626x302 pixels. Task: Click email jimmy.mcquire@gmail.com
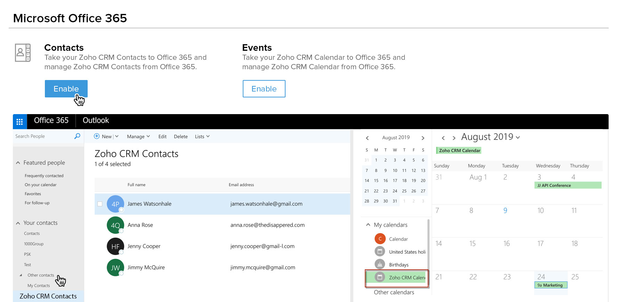[x=263, y=268]
